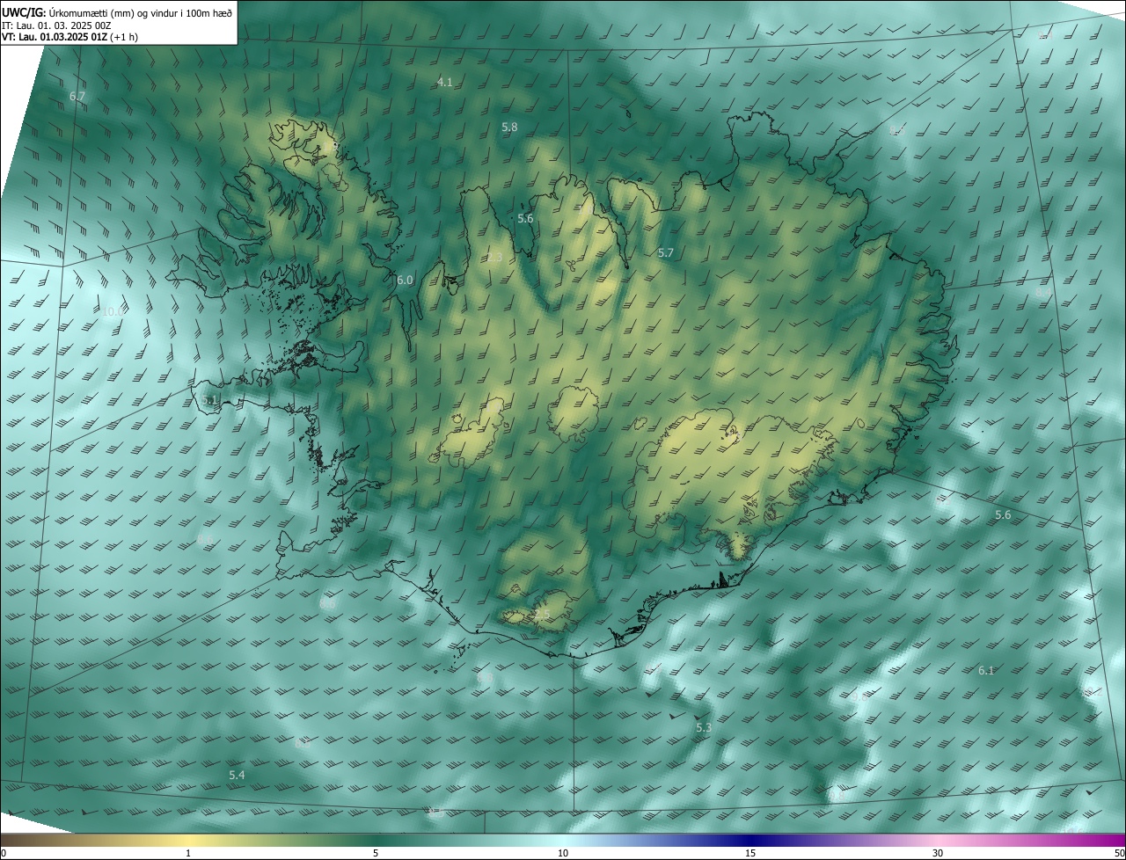
Task: Click the 5.4 value label on the map
Action: (x=237, y=776)
